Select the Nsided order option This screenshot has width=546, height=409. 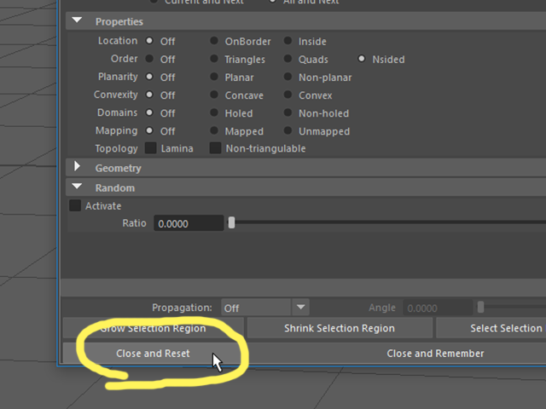click(362, 59)
